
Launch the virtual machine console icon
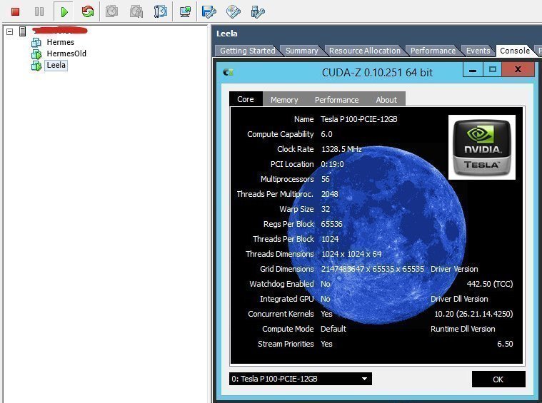click(185, 12)
